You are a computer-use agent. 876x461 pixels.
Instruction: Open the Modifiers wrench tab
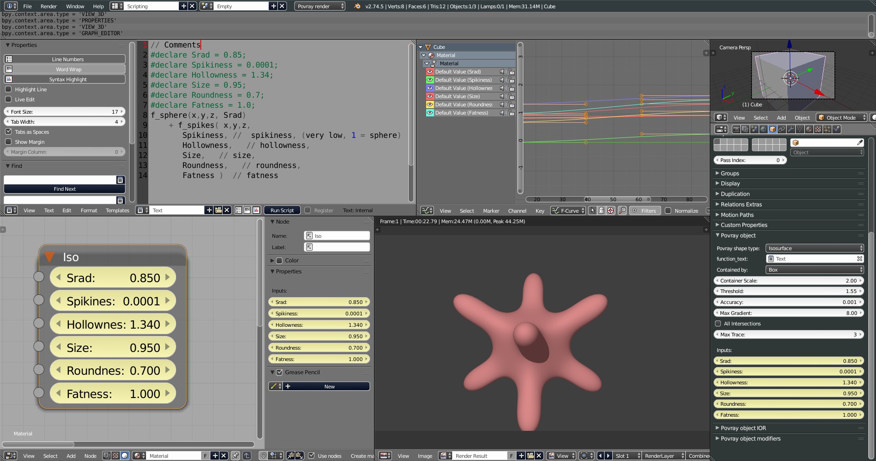point(791,130)
